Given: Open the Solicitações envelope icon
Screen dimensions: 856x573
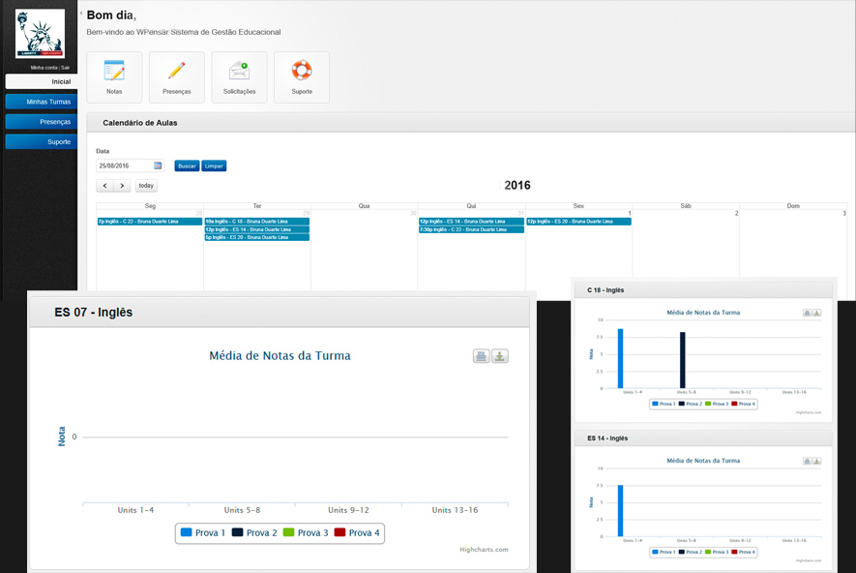Looking at the screenshot, I should 239,76.
